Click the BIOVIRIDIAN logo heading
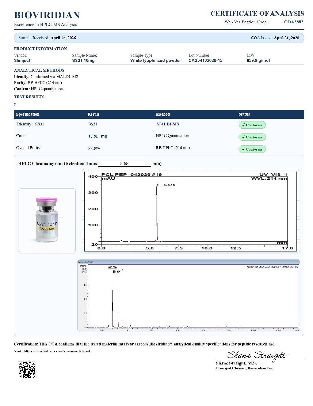 click(47, 15)
